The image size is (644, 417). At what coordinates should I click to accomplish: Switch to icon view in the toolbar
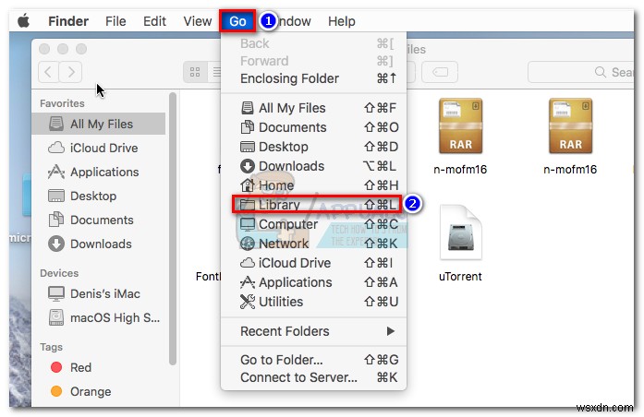[x=195, y=72]
